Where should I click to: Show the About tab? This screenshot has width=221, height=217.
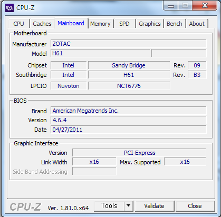pyautogui.click(x=197, y=24)
